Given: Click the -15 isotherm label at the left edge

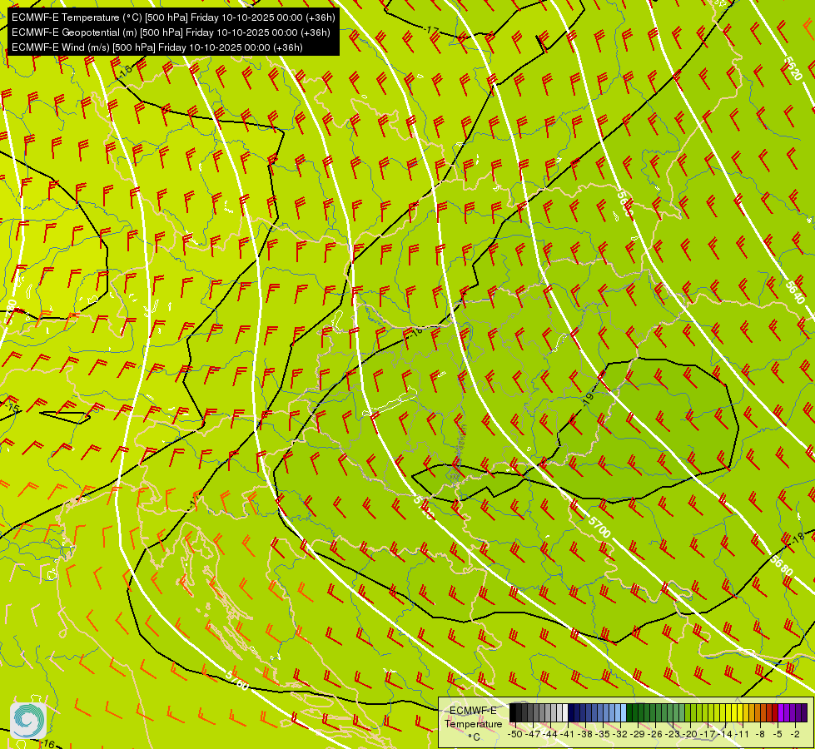Looking at the screenshot, I should (x=12, y=407).
